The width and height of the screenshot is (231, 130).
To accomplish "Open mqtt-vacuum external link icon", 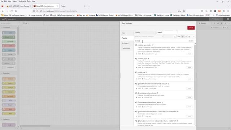I will (x=169, y=84).
